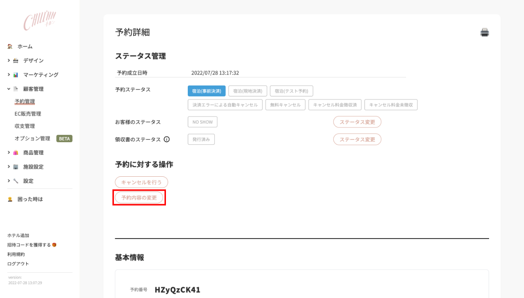The width and height of the screenshot is (524, 298).
Task: Click the printer icon
Action: click(x=484, y=32)
